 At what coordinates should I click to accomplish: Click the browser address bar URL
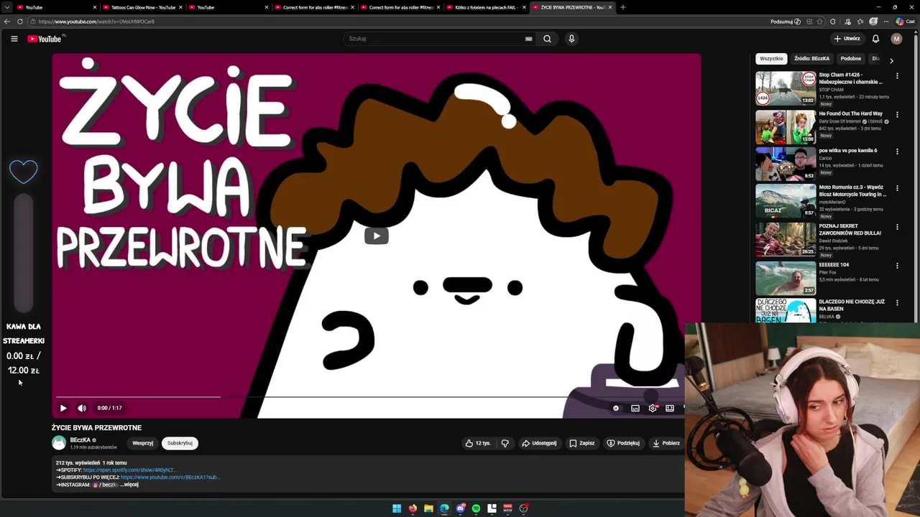pos(97,22)
